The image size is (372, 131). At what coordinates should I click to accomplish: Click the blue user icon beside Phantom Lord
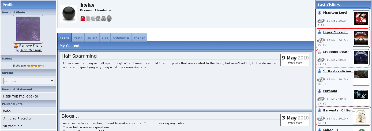pyautogui.click(x=319, y=13)
